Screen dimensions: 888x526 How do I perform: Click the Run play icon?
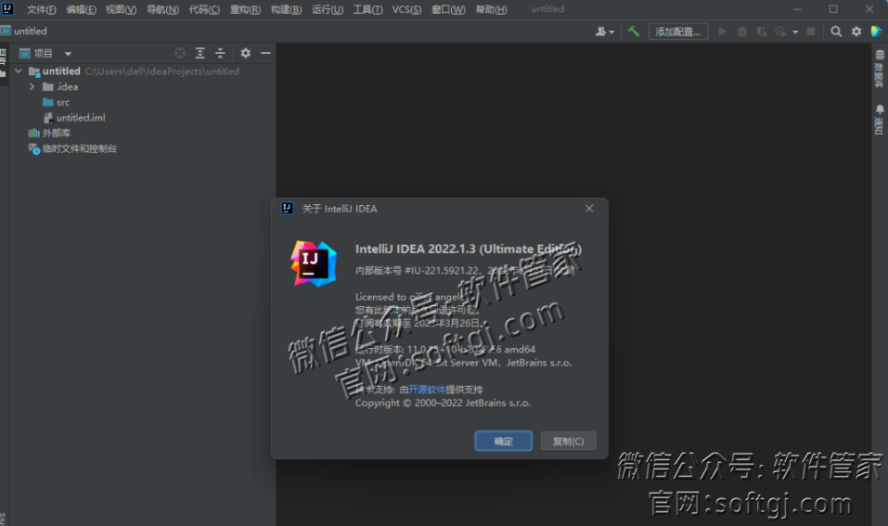(722, 32)
